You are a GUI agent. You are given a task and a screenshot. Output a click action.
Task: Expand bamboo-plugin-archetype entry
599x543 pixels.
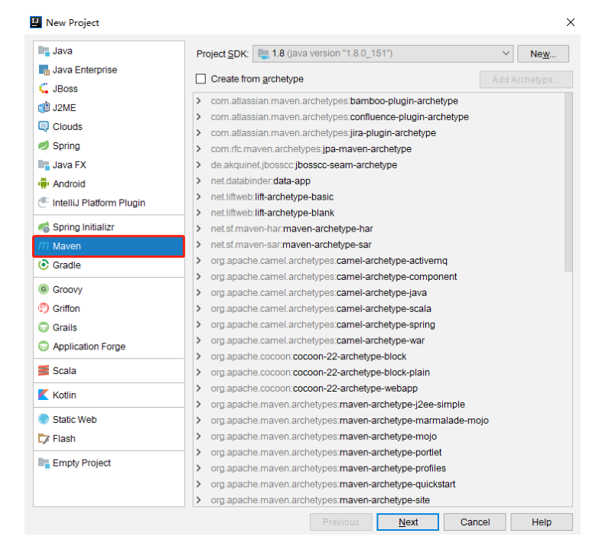[x=198, y=101]
